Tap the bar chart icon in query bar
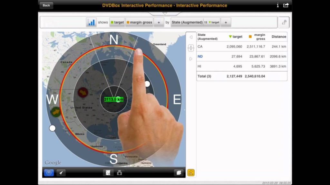The height and width of the screenshot is (185, 330). point(91,22)
